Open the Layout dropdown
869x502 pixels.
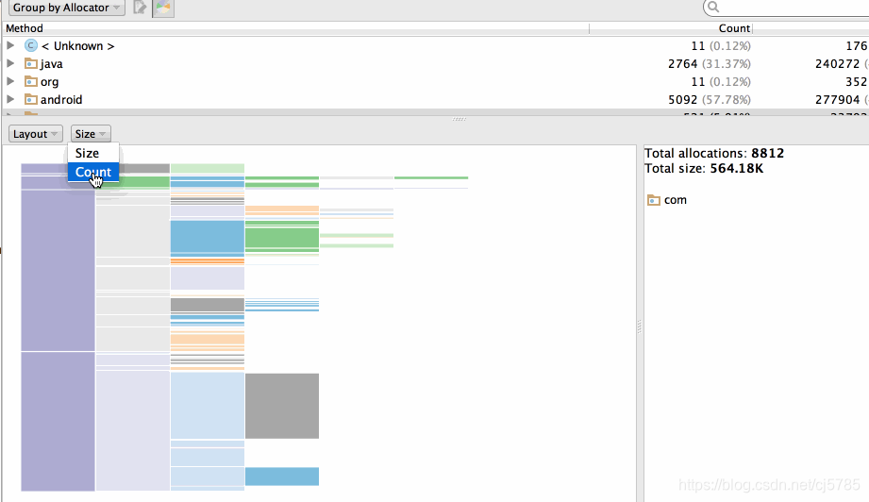pyautogui.click(x=36, y=134)
